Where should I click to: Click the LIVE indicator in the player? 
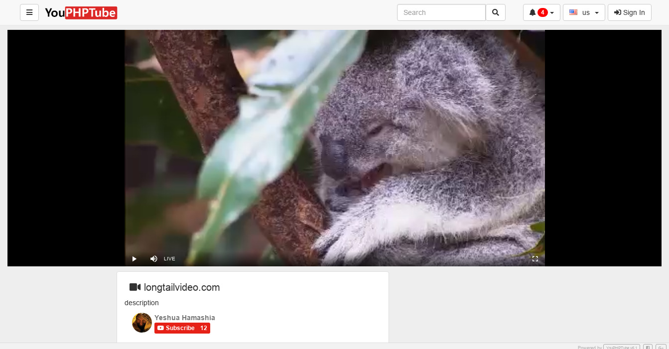(x=169, y=259)
